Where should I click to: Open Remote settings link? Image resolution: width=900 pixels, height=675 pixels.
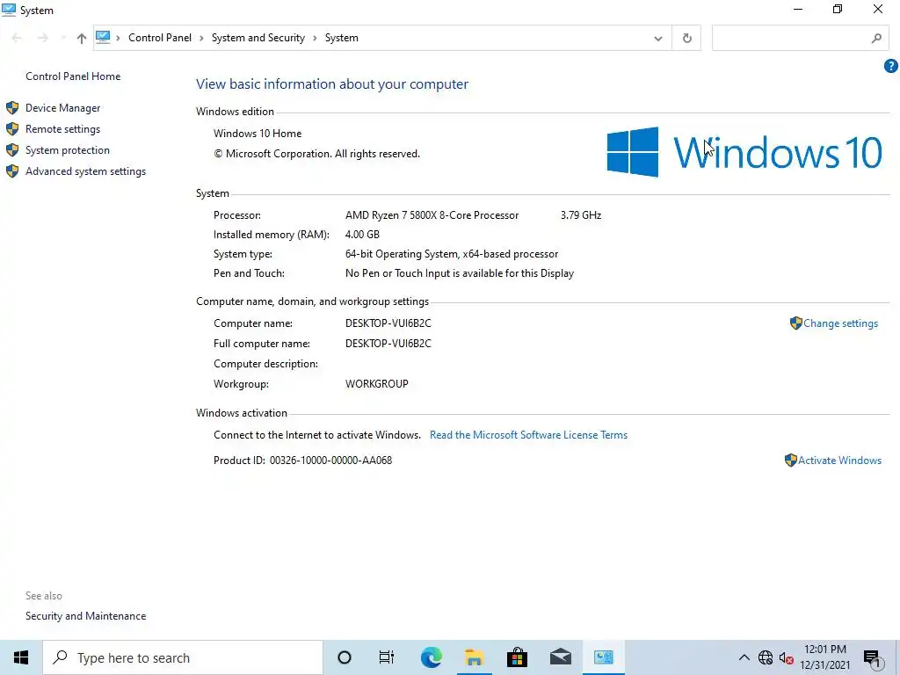point(62,129)
